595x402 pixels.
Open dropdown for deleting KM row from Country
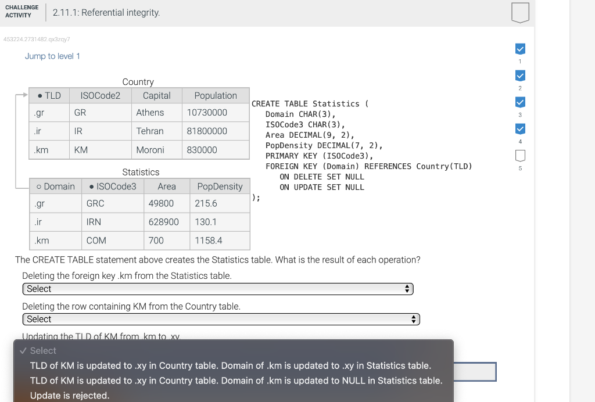point(221,320)
